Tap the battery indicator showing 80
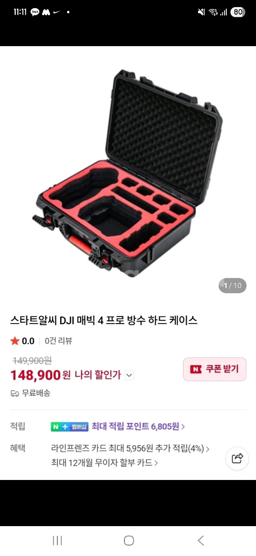Screen dimensions: 256x556 238,12
